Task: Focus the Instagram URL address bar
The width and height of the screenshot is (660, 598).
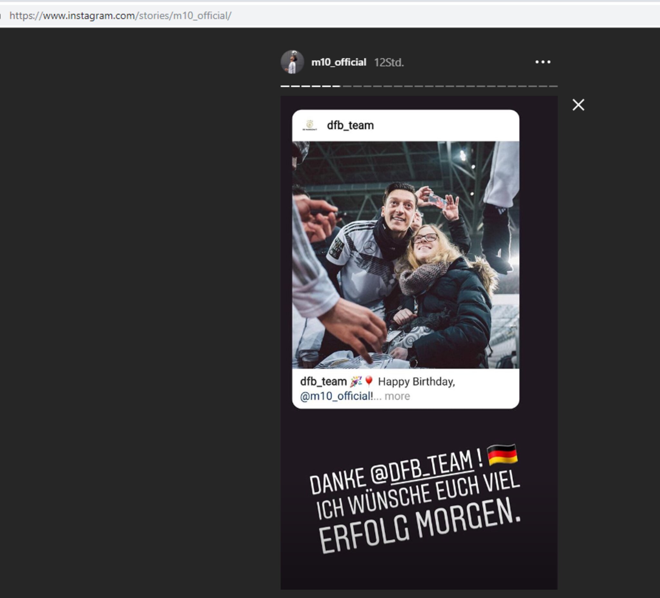Action: pos(120,15)
